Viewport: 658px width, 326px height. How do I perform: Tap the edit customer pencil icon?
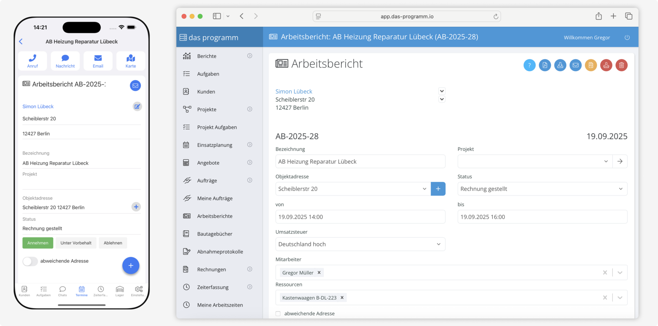(137, 106)
